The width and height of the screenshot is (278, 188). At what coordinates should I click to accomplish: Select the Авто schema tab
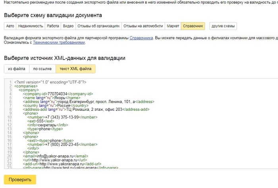tap(11, 26)
